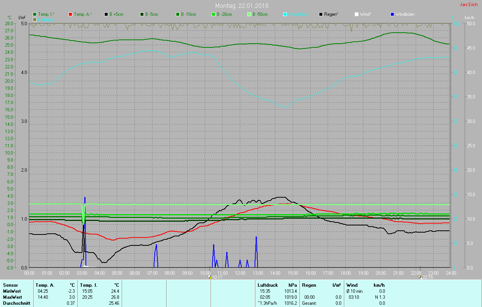The width and height of the screenshot is (482, 307).
Task: Toggle the B -10cm legend marker
Action: 178,14
